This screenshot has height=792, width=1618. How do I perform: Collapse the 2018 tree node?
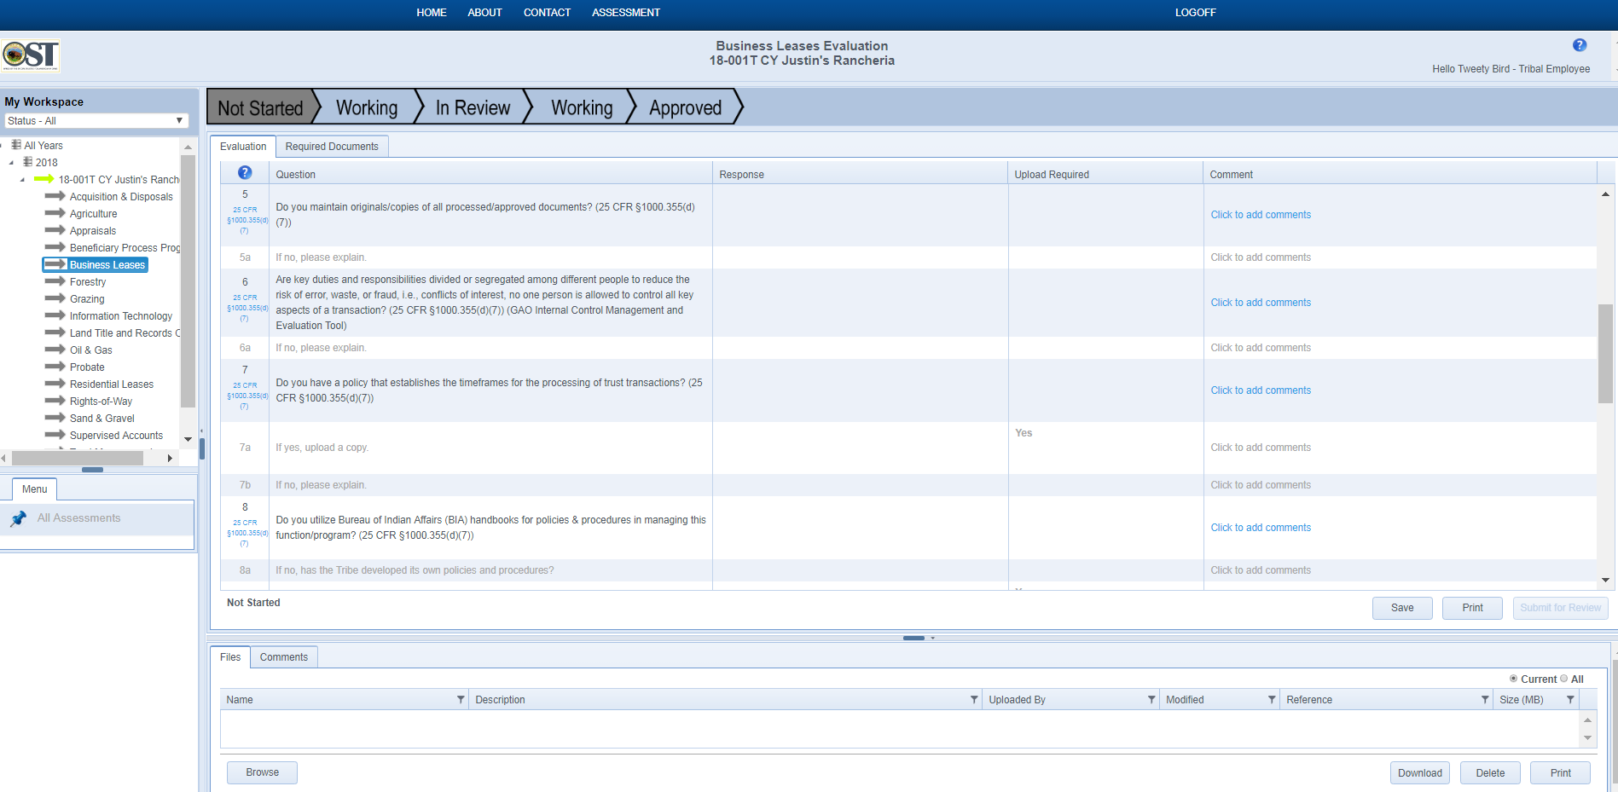pyautogui.click(x=11, y=163)
